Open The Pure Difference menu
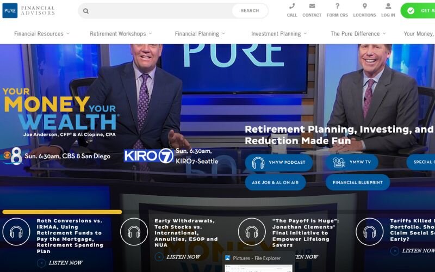This screenshot has height=272, width=435. point(355,34)
